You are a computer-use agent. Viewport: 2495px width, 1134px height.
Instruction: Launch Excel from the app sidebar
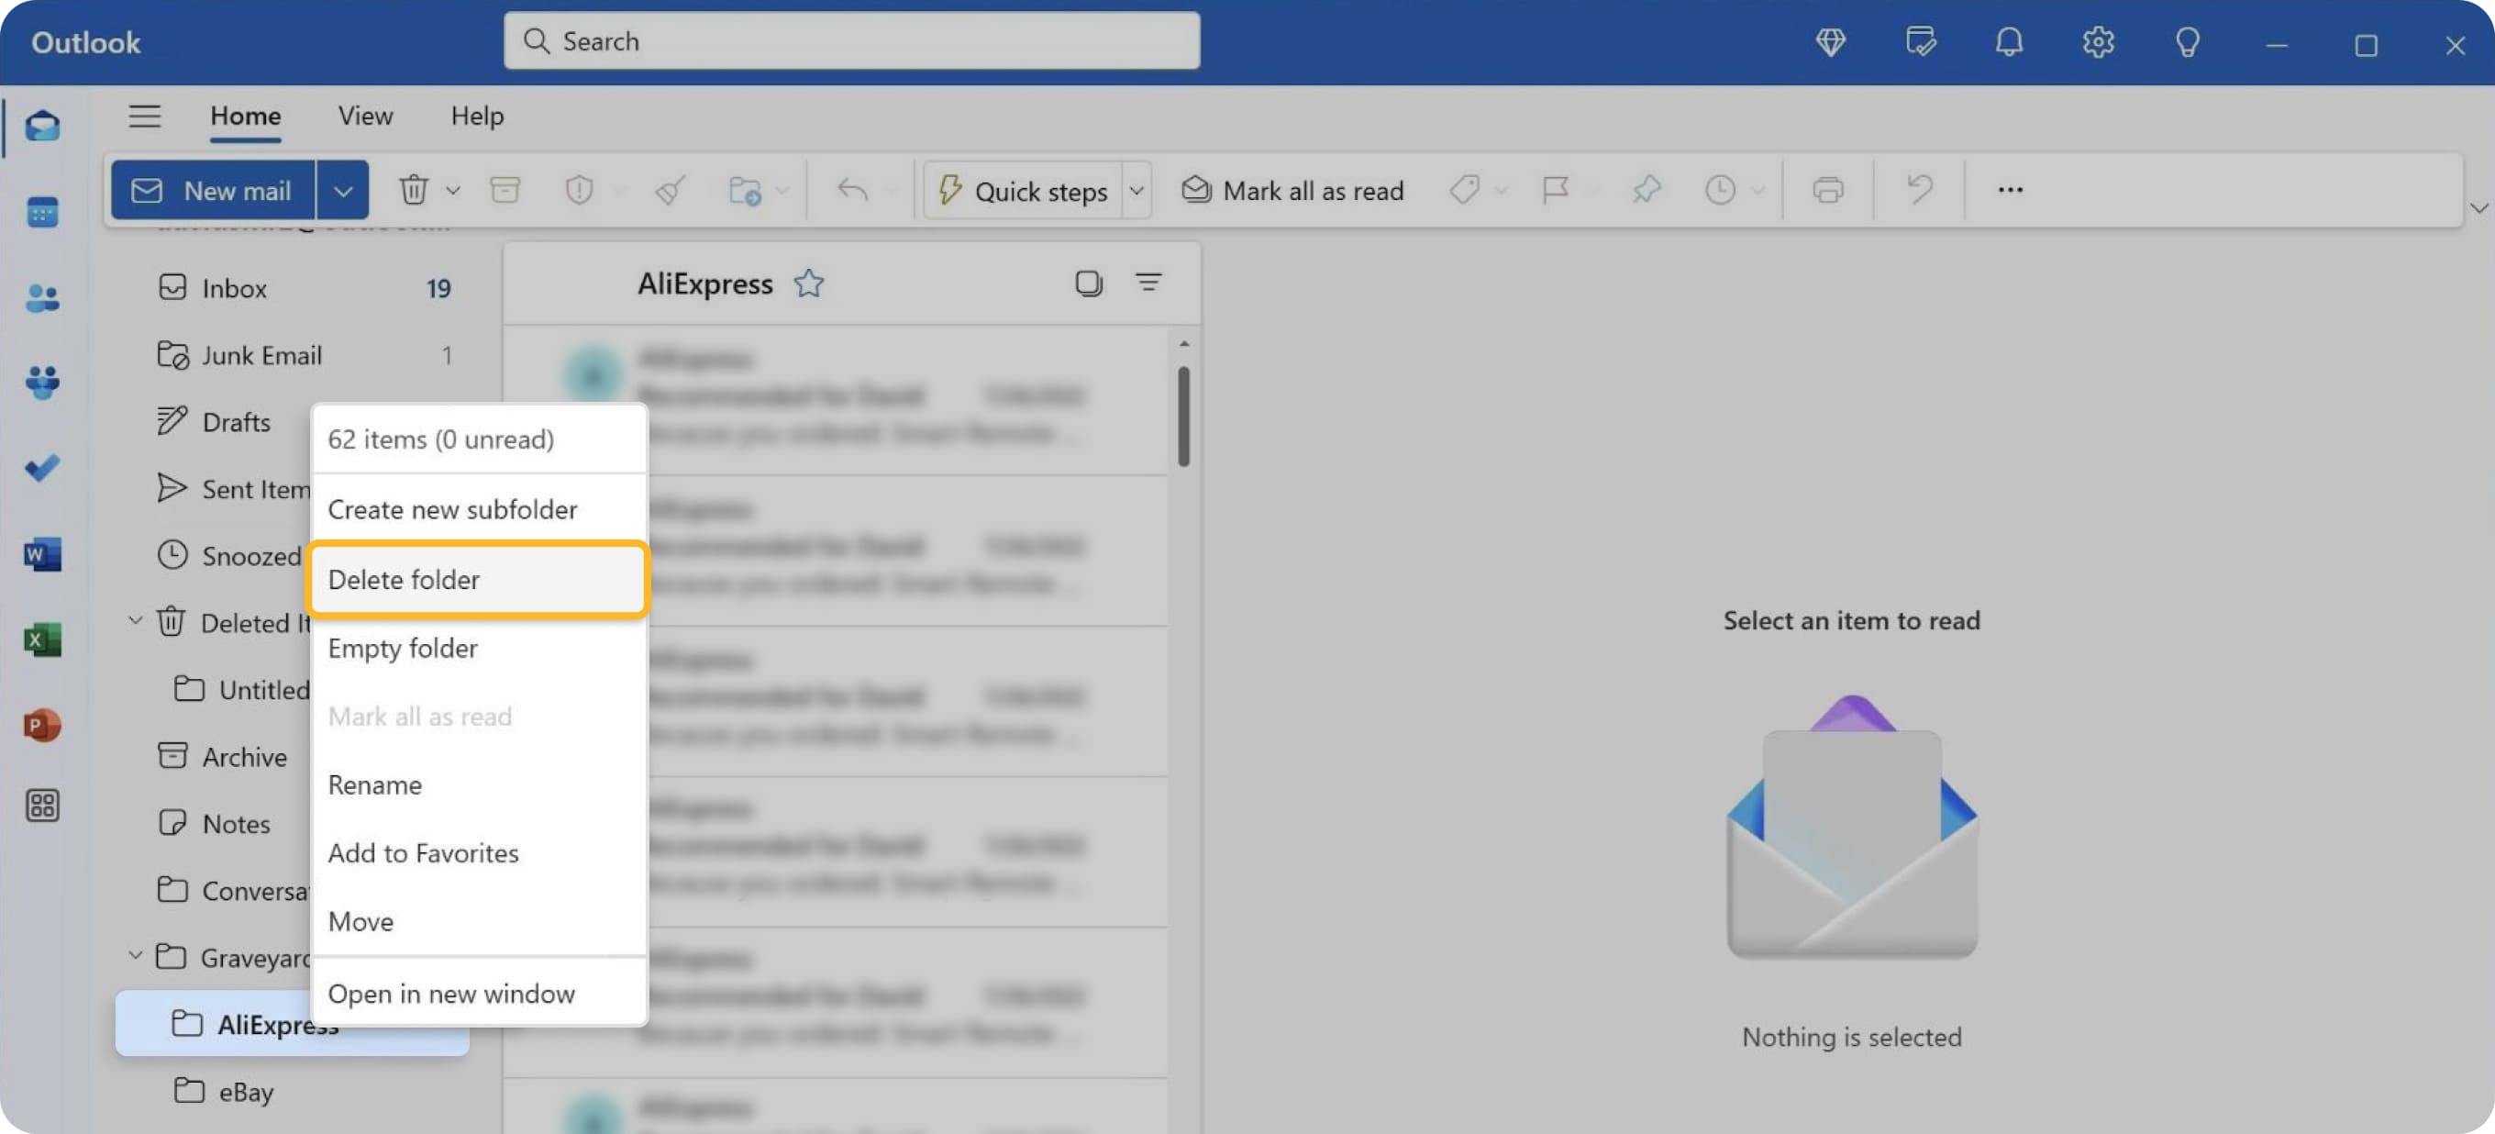(x=41, y=640)
